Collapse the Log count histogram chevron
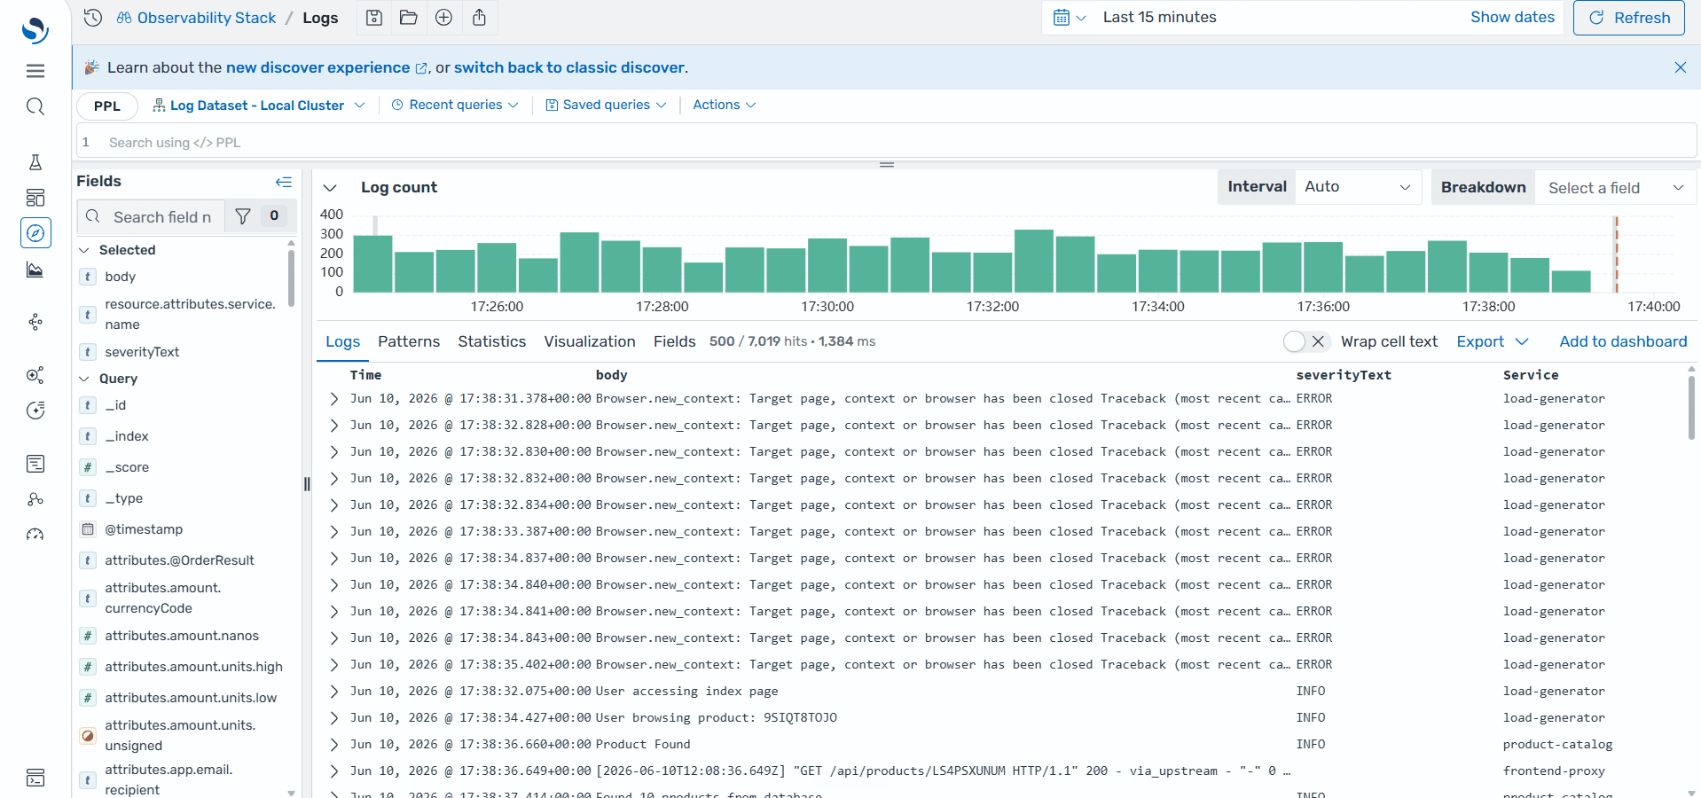Image resolution: width=1701 pixels, height=798 pixels. (x=330, y=188)
